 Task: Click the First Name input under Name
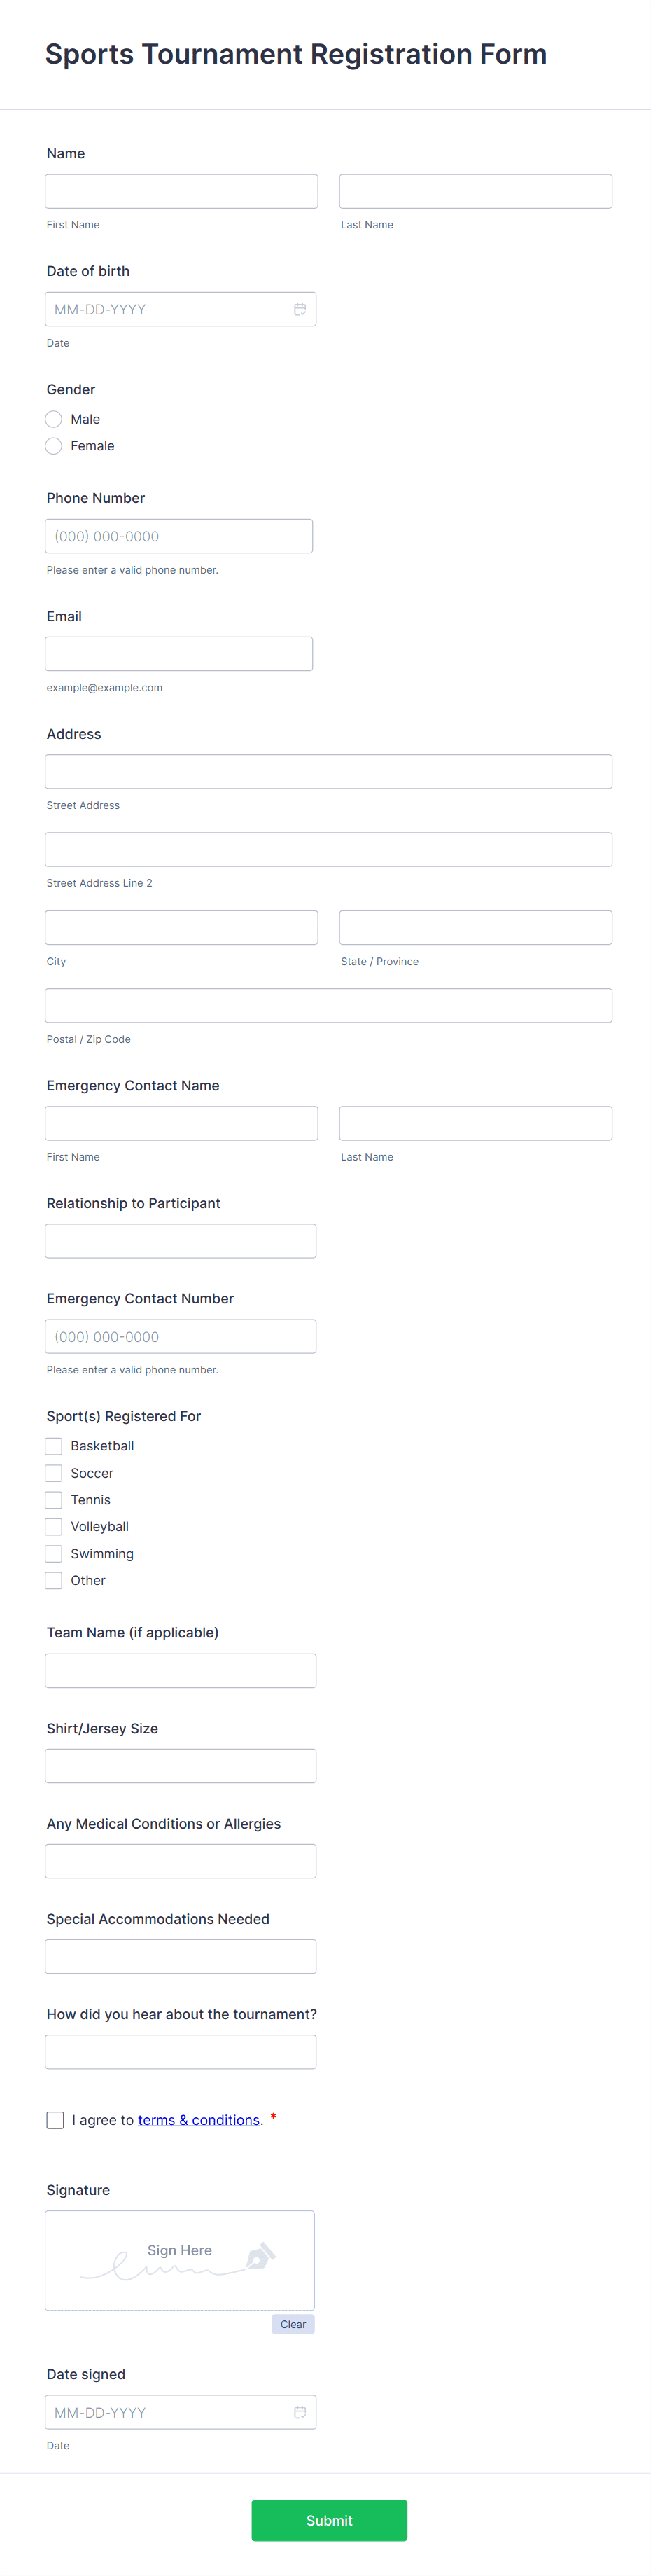181,190
